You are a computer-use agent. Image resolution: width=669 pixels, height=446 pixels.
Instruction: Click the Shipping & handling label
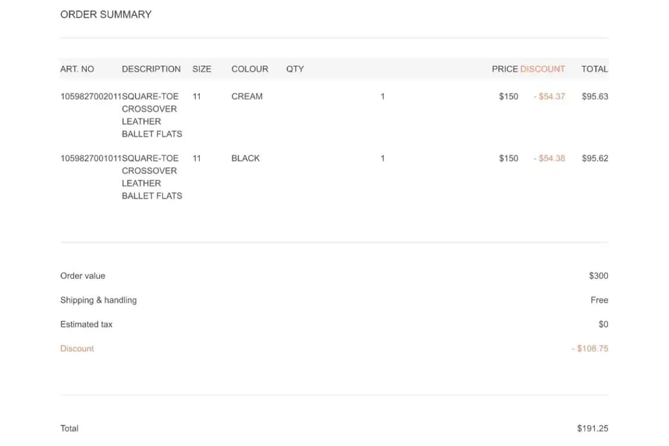tap(98, 300)
